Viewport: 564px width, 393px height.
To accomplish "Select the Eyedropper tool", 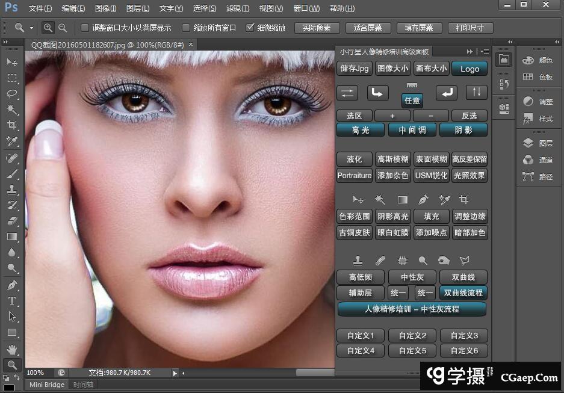I will (x=11, y=141).
